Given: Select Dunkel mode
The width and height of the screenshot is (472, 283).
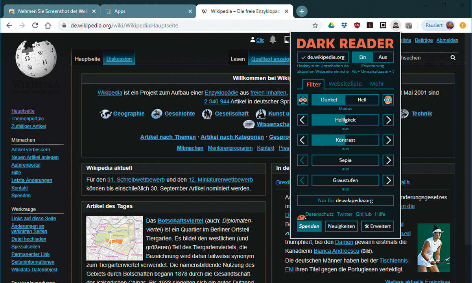Looking at the screenshot, I should (328, 100).
